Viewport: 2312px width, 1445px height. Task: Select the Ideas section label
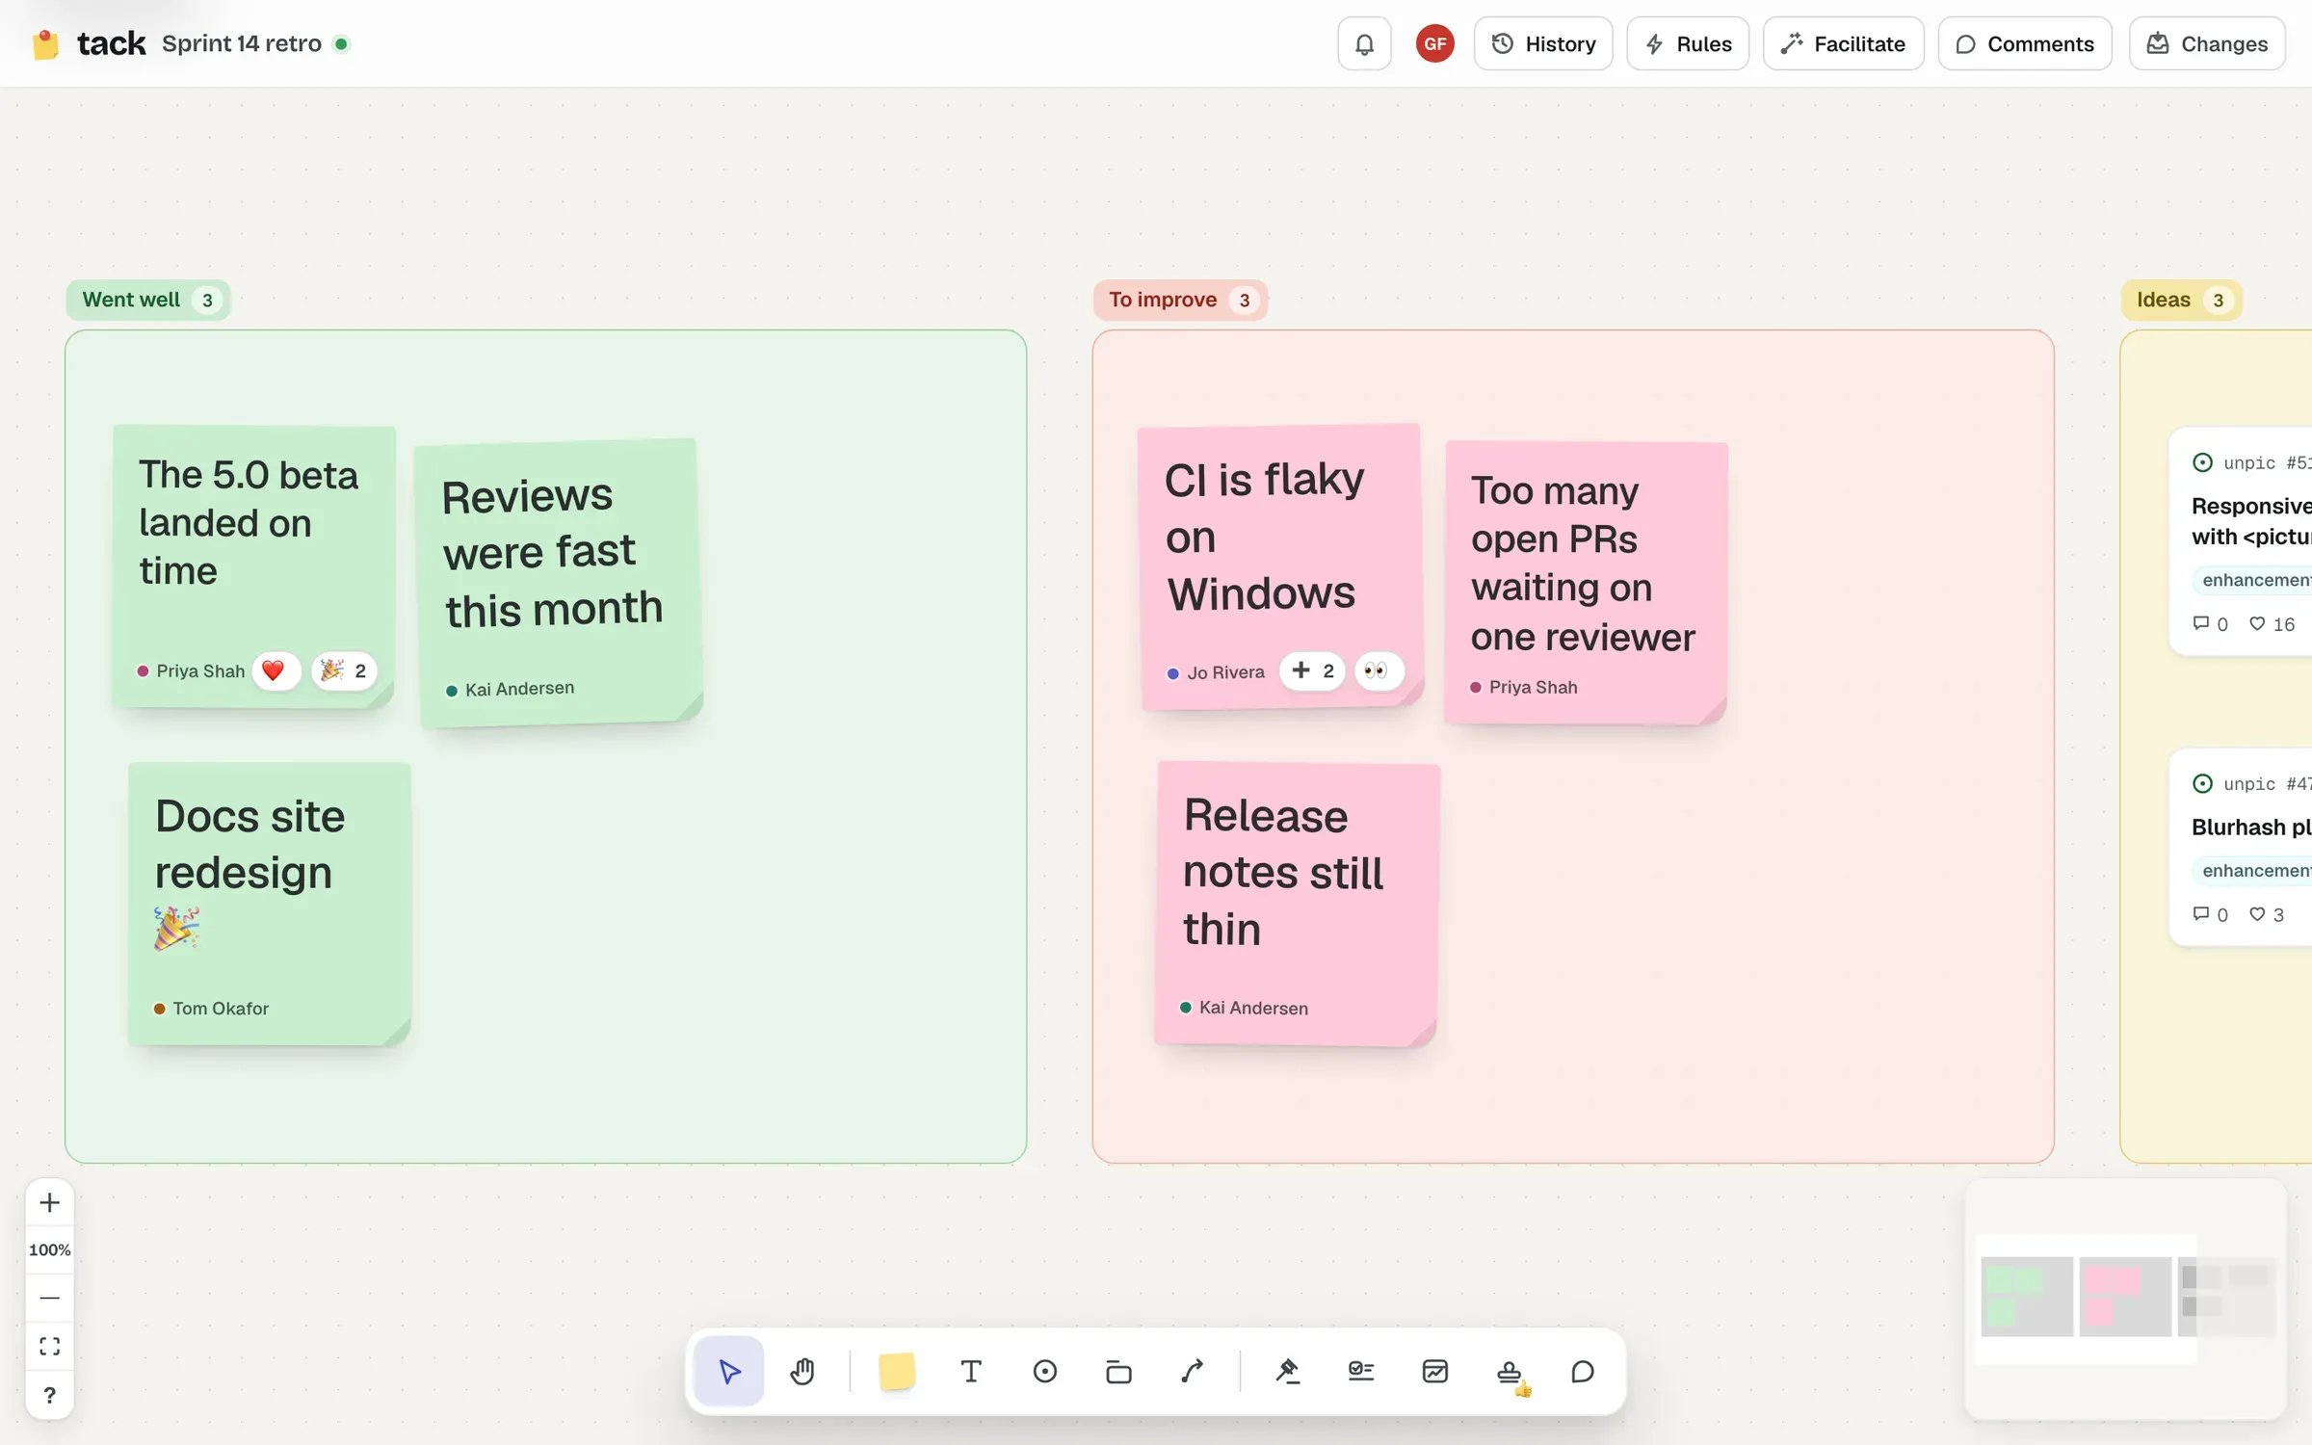click(2182, 300)
